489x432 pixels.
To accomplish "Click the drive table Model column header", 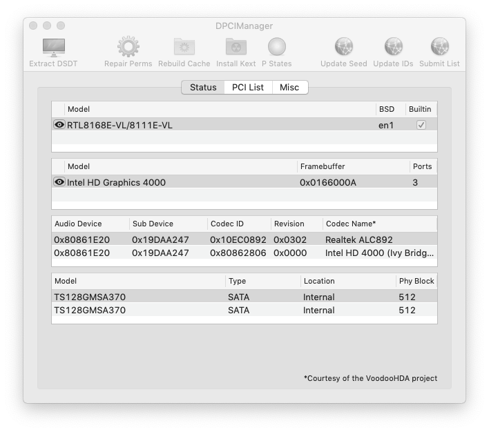I will [138, 281].
